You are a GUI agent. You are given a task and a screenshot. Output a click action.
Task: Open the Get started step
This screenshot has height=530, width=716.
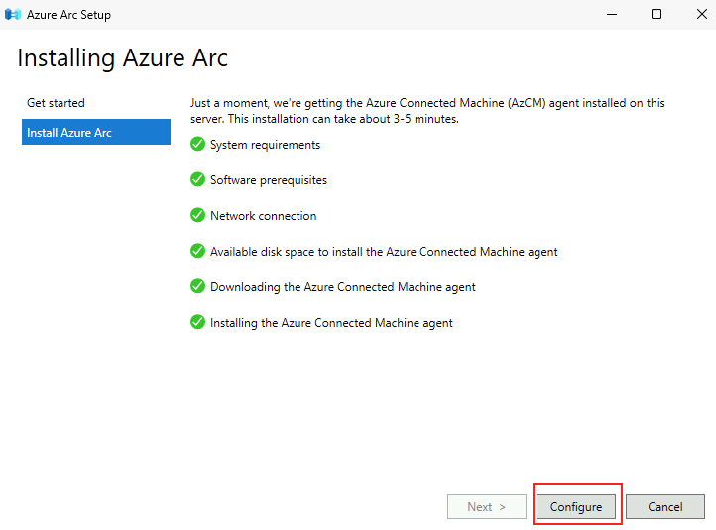[x=56, y=103]
